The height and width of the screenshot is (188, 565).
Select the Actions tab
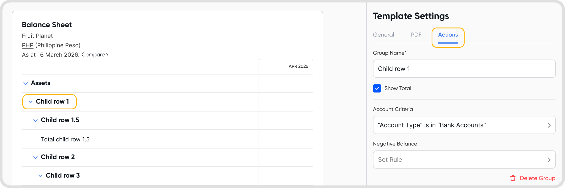[x=448, y=35]
